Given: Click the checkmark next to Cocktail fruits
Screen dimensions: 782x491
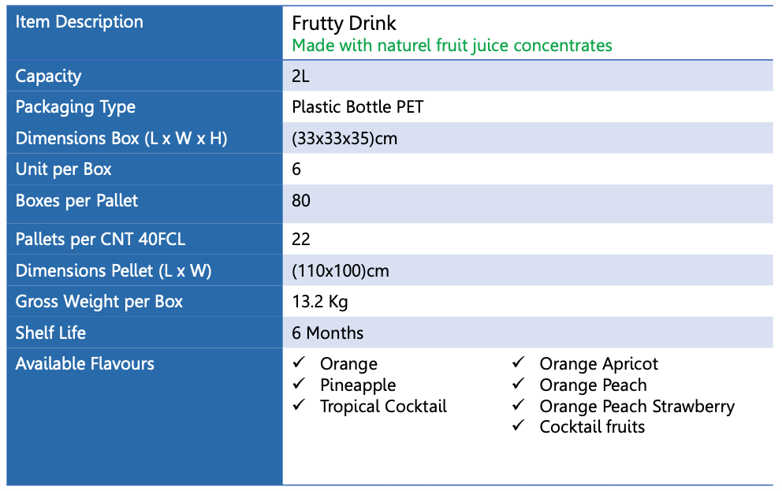Looking at the screenshot, I should pos(518,426).
